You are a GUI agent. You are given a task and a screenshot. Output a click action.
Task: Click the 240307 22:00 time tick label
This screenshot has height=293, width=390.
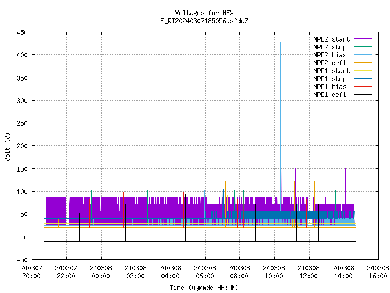tap(66, 272)
